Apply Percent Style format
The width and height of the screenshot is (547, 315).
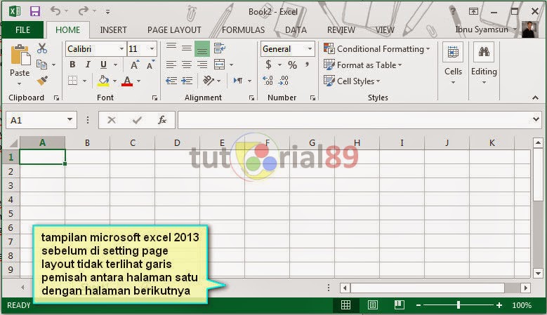pos(292,65)
